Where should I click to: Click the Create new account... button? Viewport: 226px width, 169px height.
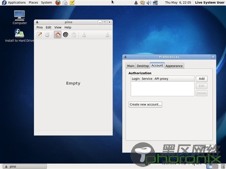tap(145, 105)
